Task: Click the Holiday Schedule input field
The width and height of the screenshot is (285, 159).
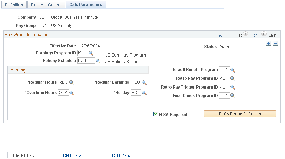Action: [86, 61]
